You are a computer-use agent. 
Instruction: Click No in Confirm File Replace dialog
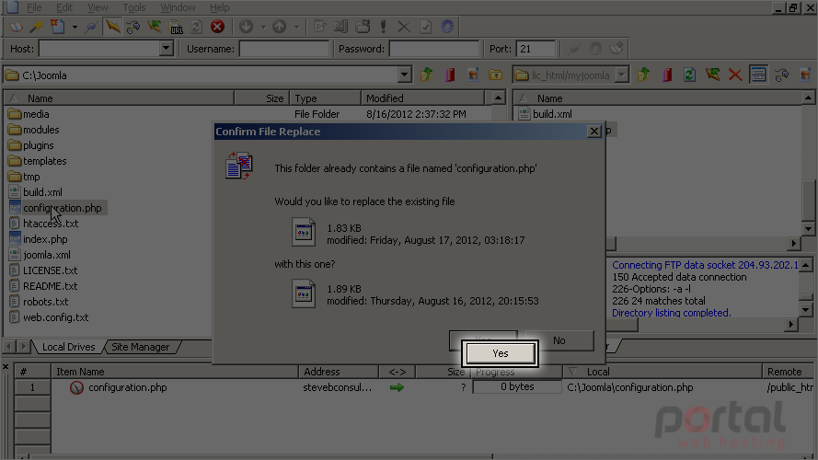click(x=559, y=340)
